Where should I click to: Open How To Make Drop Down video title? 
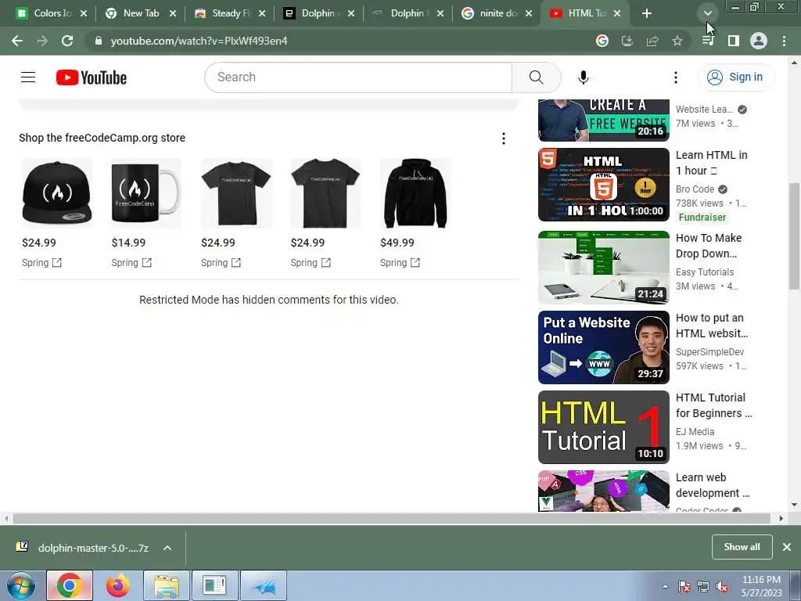[709, 246]
